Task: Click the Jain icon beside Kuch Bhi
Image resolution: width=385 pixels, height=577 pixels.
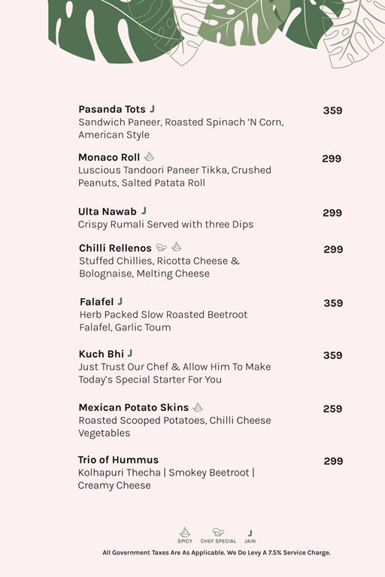Action: (129, 353)
